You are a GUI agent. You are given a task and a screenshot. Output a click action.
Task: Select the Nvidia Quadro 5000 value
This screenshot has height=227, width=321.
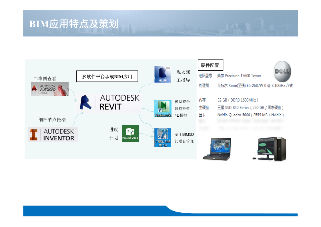251,115
